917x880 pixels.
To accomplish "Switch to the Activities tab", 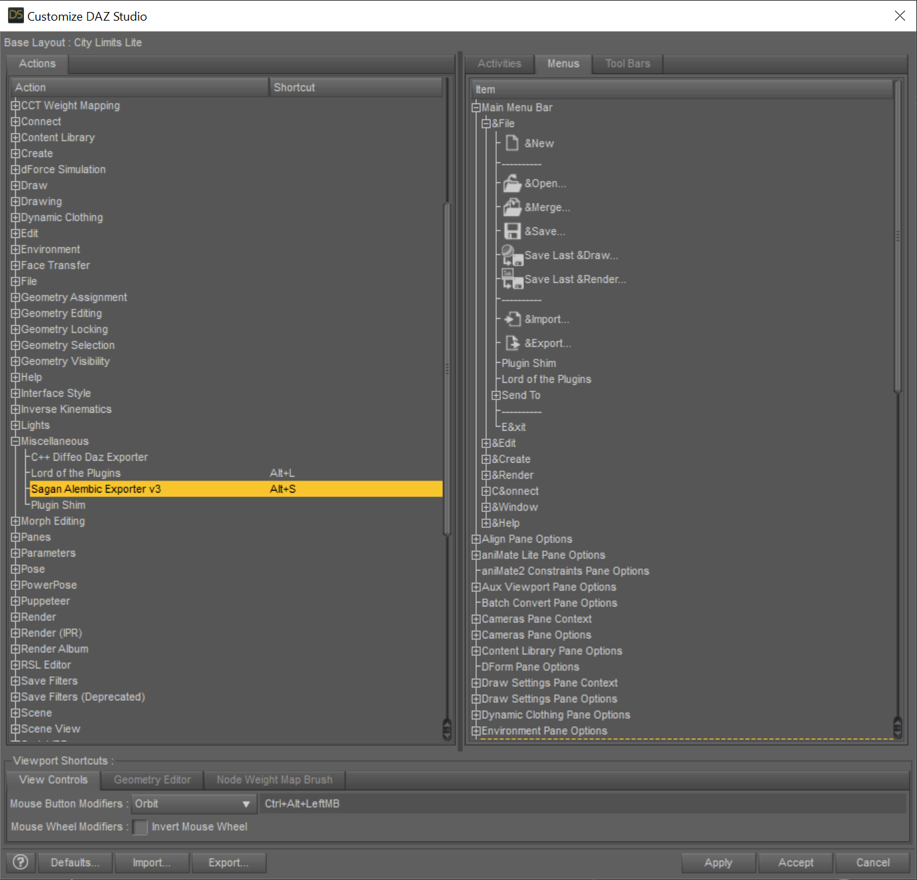I will 499,64.
